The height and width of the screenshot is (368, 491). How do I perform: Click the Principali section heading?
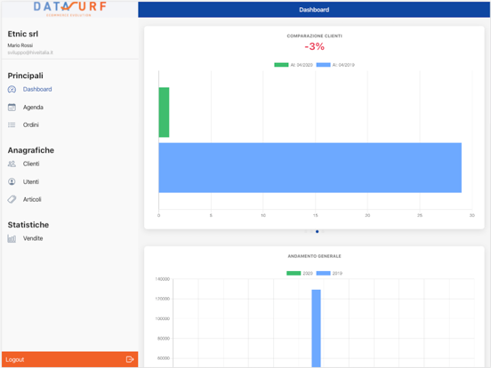click(26, 76)
